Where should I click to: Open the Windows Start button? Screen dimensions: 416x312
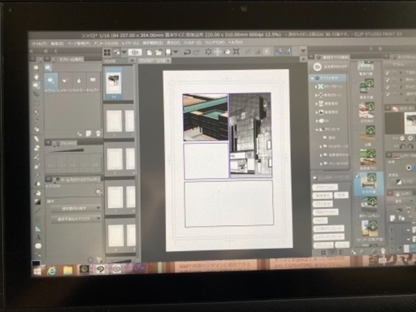pos(37,271)
